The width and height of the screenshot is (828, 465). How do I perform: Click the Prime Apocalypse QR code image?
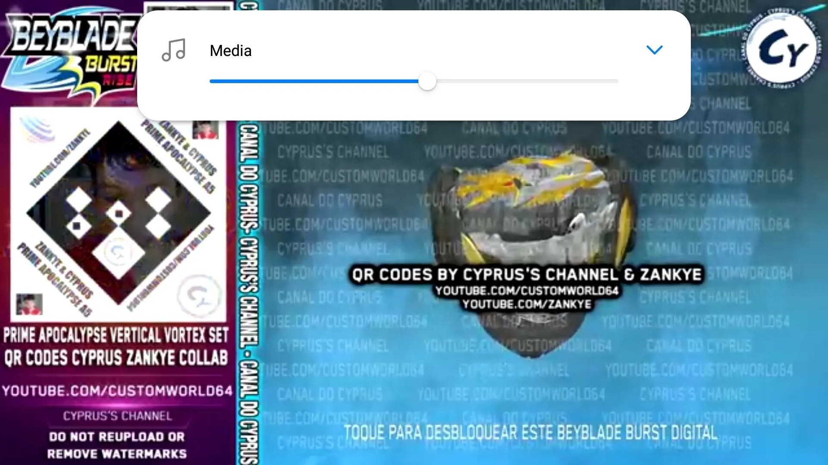(x=119, y=214)
